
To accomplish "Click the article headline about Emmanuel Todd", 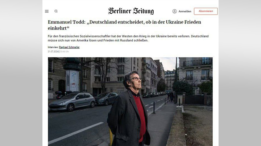I will click(x=124, y=25).
